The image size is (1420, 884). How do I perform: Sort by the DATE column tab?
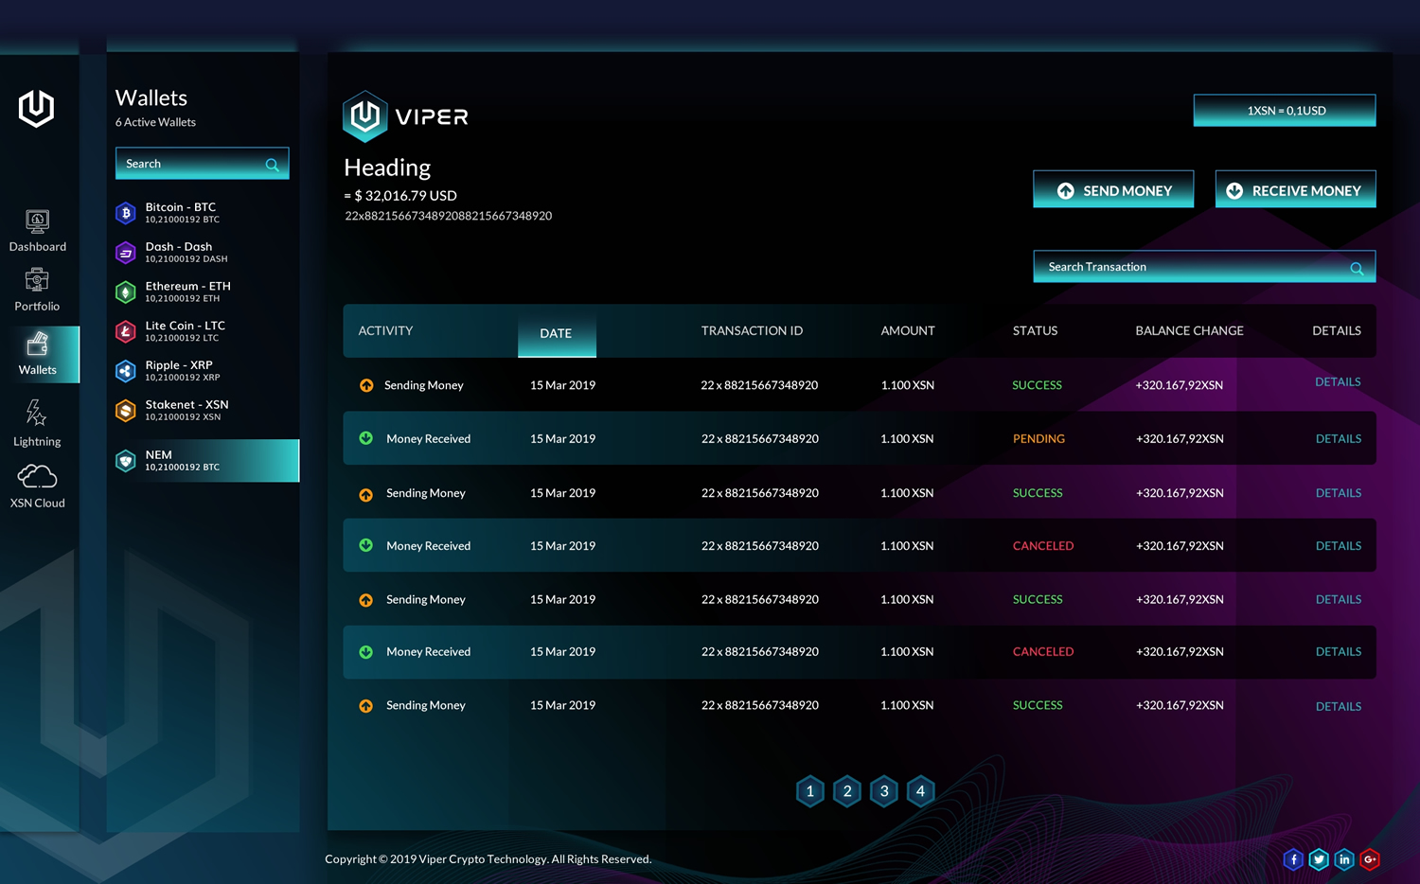point(557,333)
